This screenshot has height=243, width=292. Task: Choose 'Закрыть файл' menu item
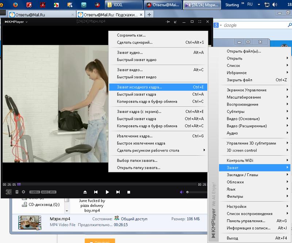[254, 80]
